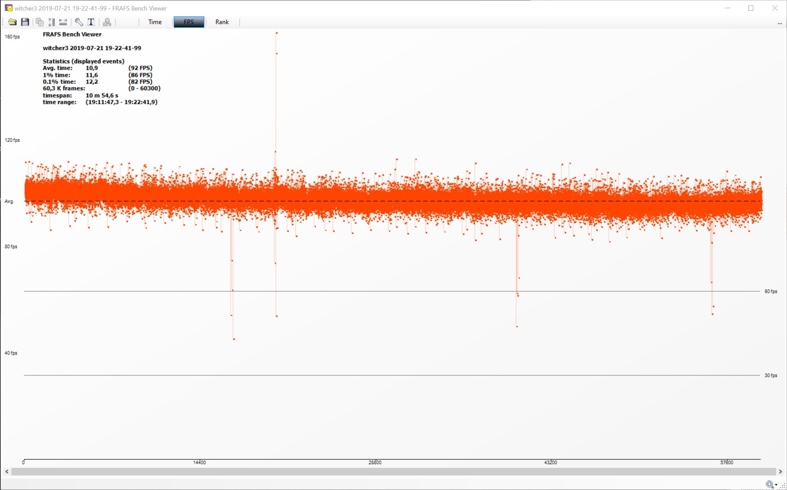Select the FPS view button

[x=189, y=22]
